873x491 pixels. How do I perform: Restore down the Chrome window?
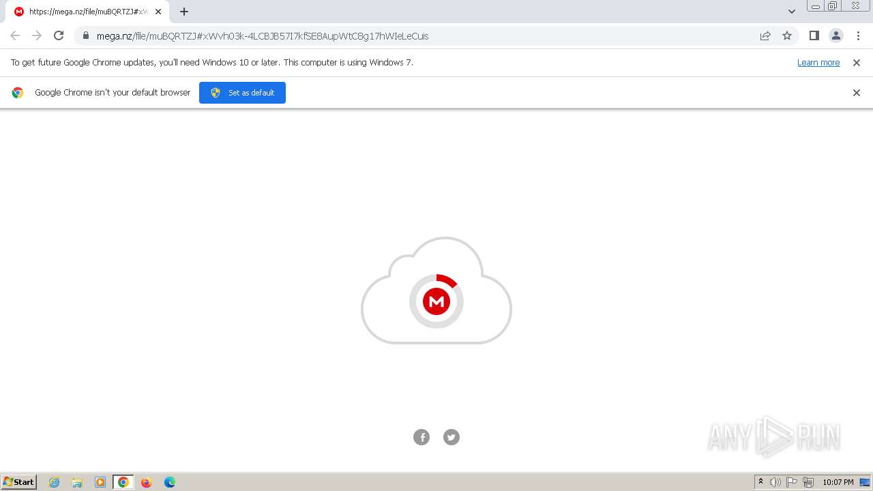(833, 6)
